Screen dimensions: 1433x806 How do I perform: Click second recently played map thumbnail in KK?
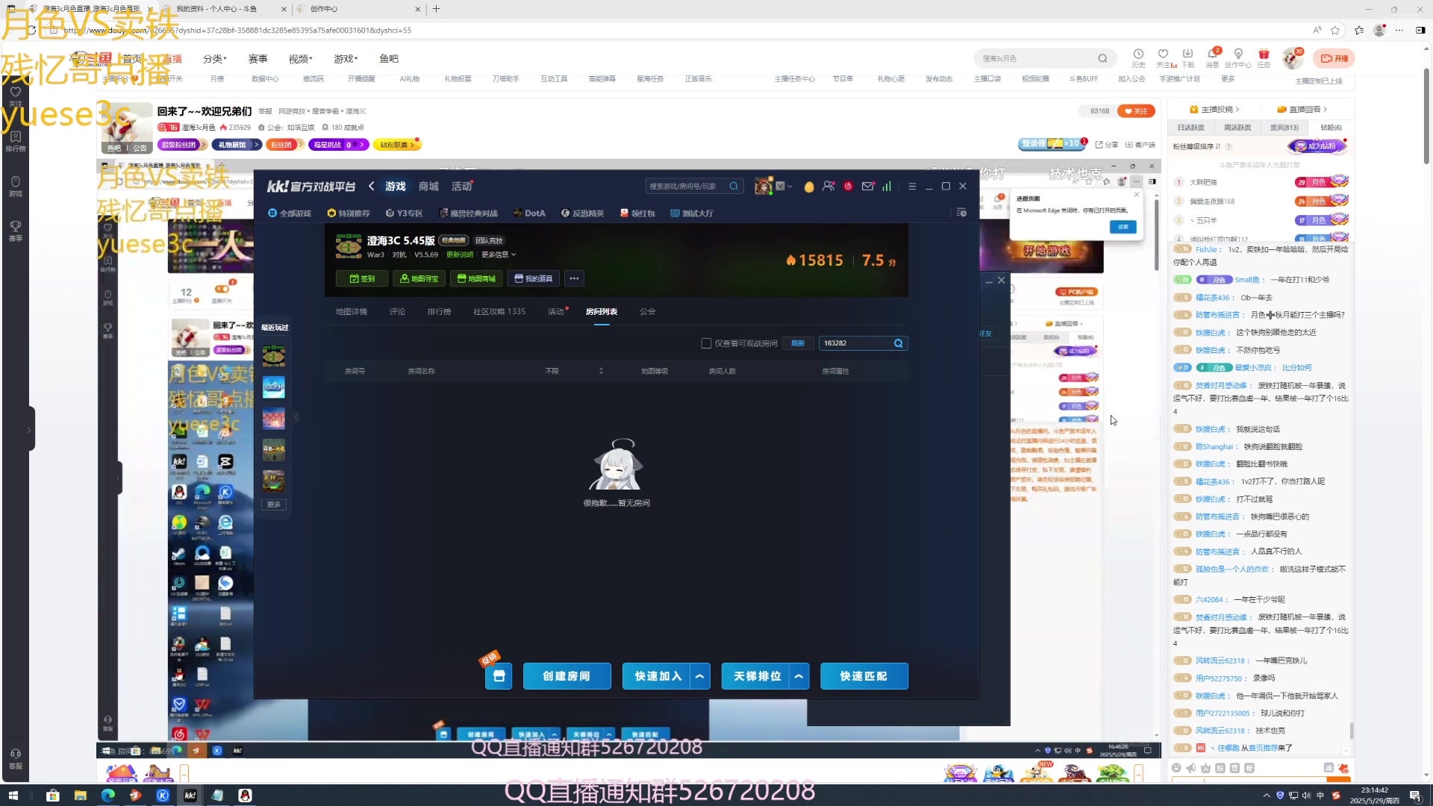(273, 387)
